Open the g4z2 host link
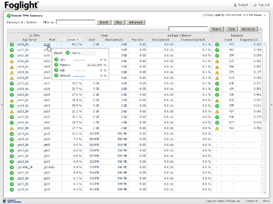The width and height of the screenshot is (273, 204). 47,150
